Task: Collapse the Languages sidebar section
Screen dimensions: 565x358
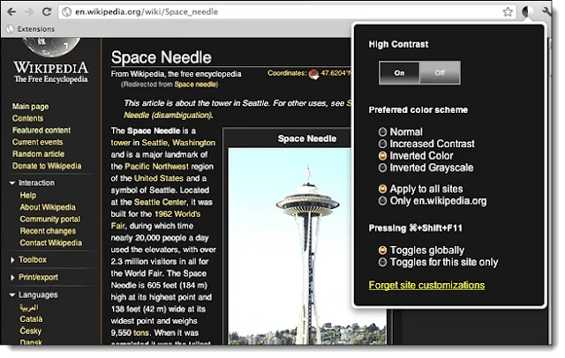Action: coord(12,295)
